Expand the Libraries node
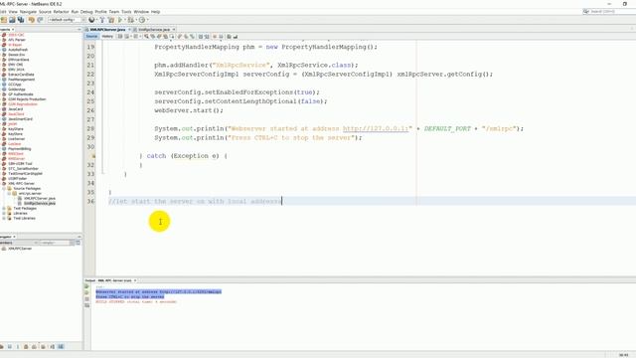636x358 pixels. (x=4, y=213)
